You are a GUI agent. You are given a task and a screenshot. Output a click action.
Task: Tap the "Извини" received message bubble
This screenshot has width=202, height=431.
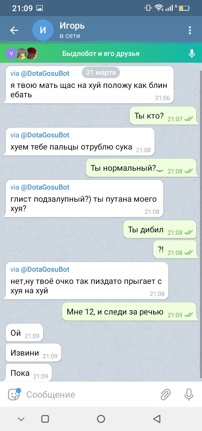(34, 353)
